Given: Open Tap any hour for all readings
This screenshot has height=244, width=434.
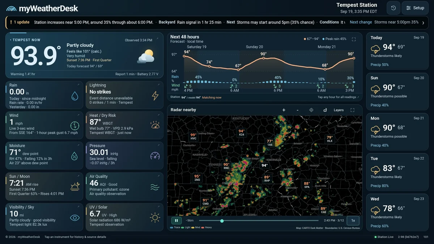Looking at the screenshot, I should [x=339, y=97].
